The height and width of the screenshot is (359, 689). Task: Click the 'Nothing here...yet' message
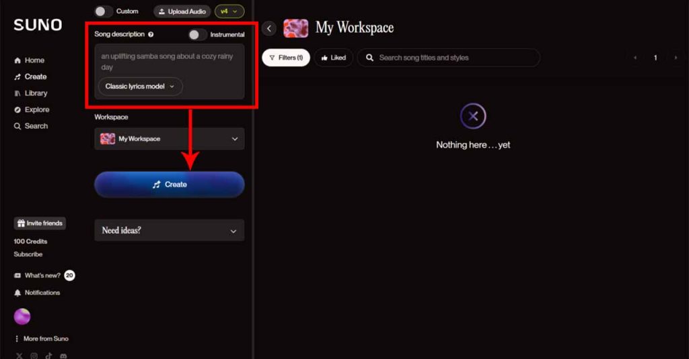point(473,145)
